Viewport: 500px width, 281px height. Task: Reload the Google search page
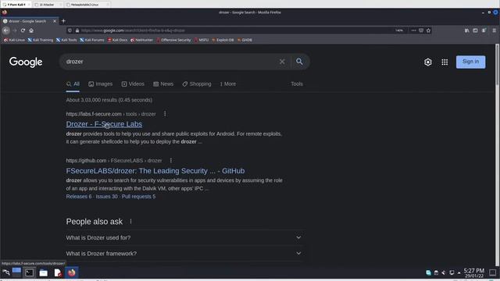click(x=23, y=30)
